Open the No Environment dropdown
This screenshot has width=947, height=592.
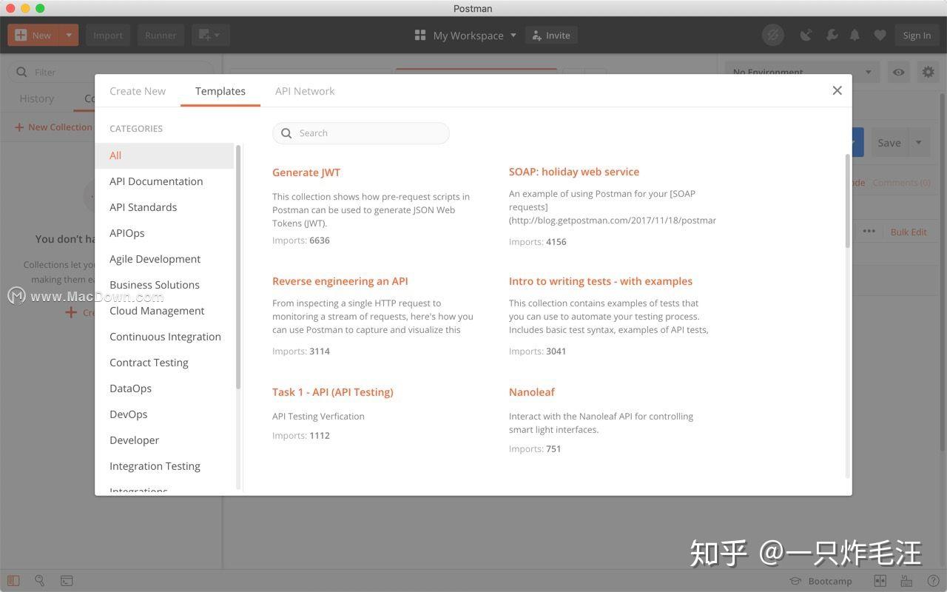tap(803, 72)
